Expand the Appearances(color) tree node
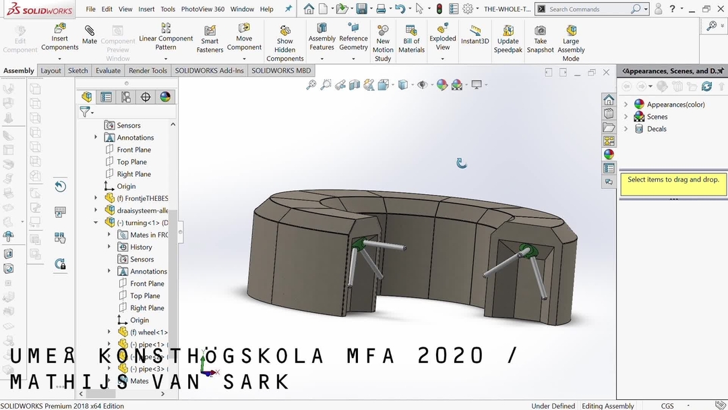Image resolution: width=728 pixels, height=410 pixels. tap(626, 105)
